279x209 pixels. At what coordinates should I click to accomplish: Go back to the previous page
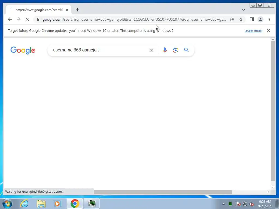10,19
